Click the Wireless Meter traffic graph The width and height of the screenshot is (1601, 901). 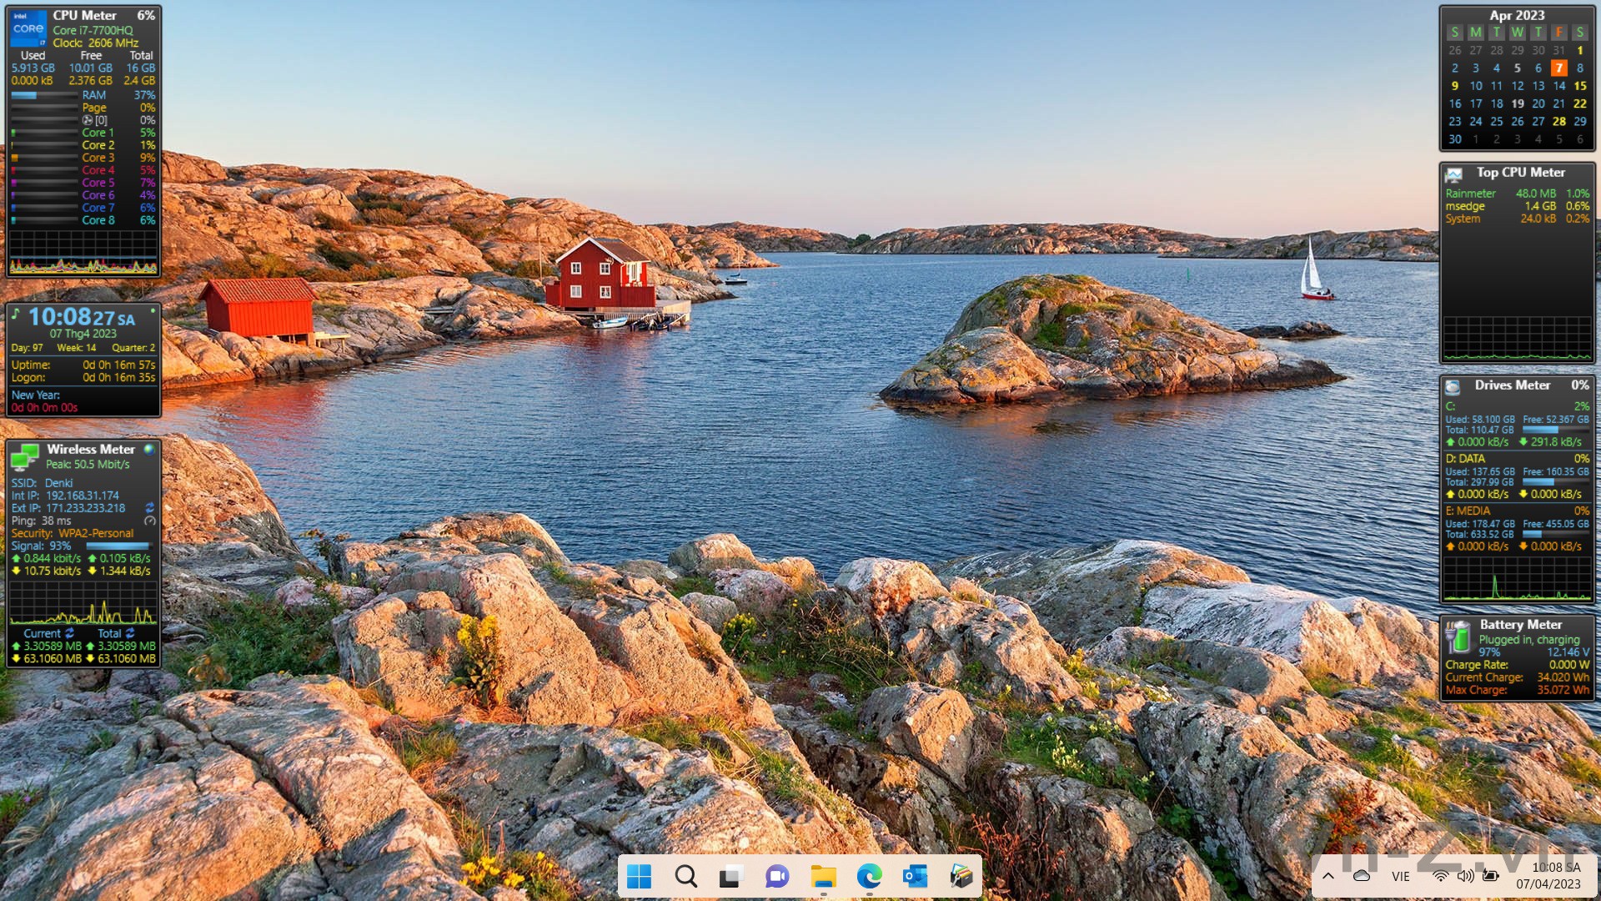(x=83, y=603)
